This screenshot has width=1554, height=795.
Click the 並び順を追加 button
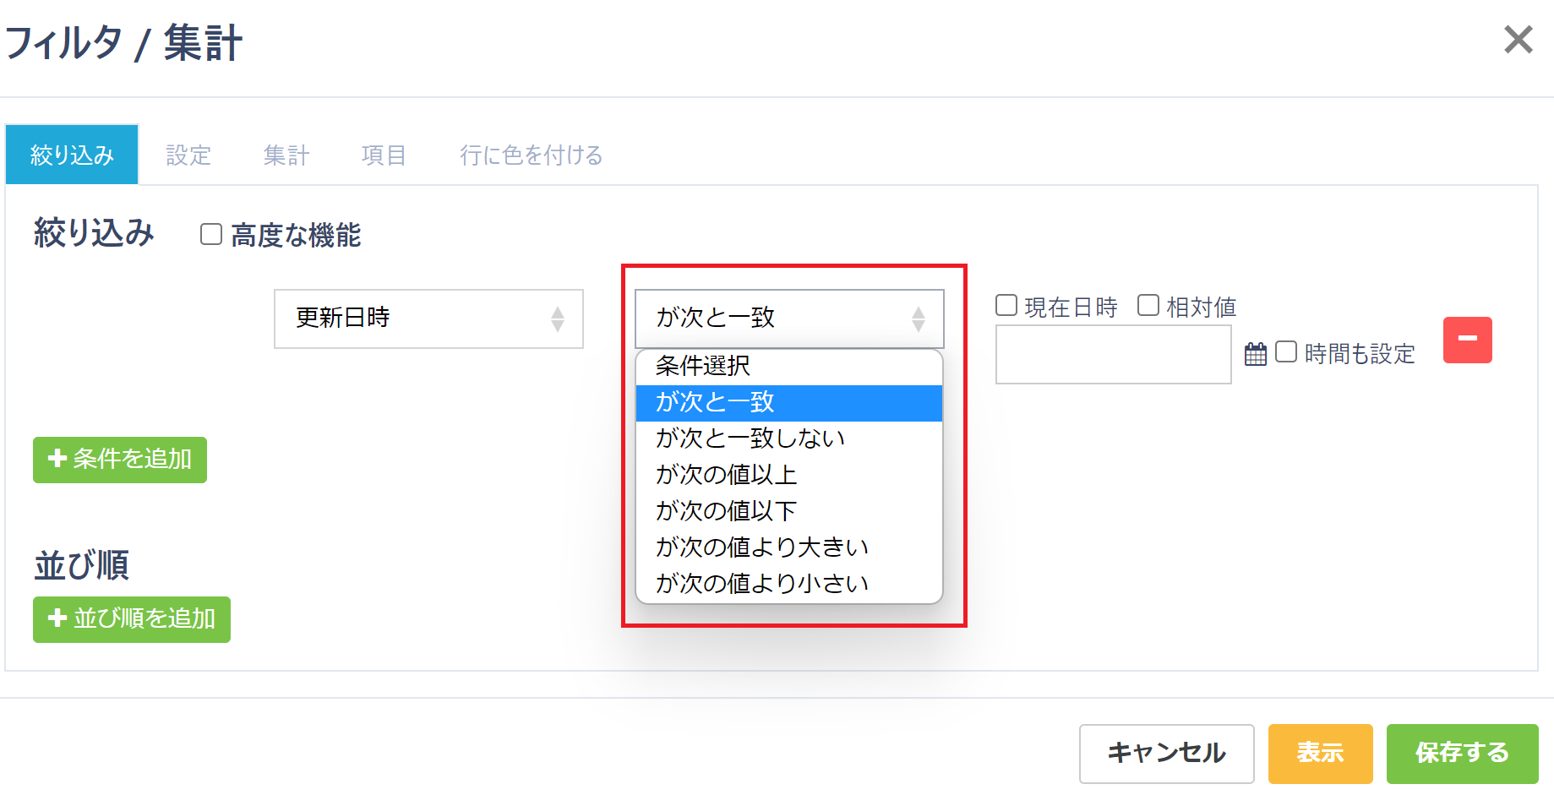pyautogui.click(x=131, y=619)
